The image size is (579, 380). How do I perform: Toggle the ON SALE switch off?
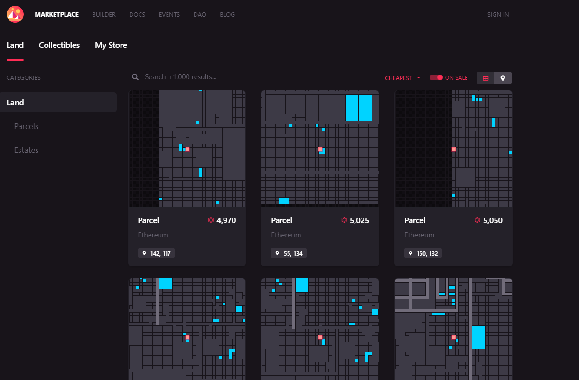[436, 77]
